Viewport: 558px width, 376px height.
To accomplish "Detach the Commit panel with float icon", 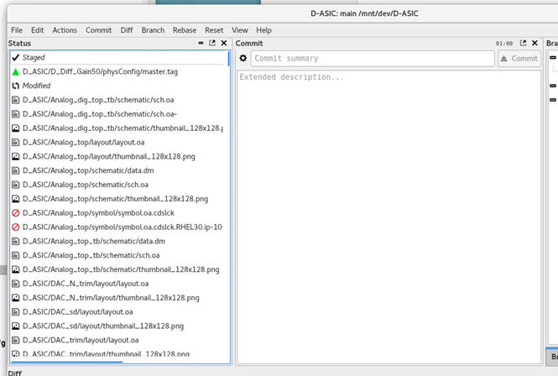I will coord(524,43).
